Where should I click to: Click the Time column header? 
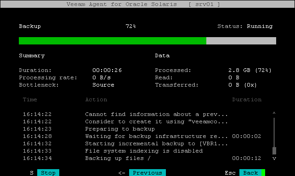(x=30, y=99)
